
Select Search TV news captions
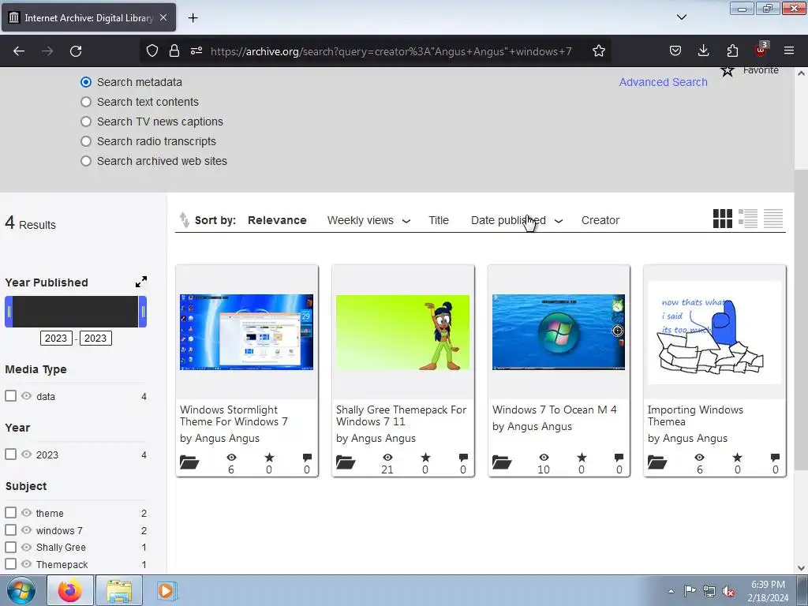(85, 122)
